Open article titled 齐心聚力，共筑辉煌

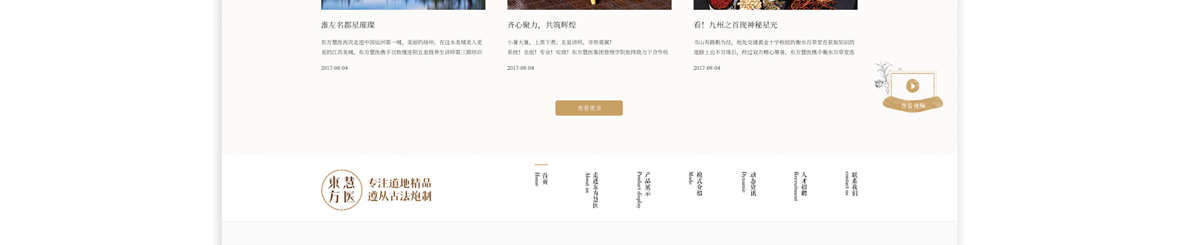(542, 25)
